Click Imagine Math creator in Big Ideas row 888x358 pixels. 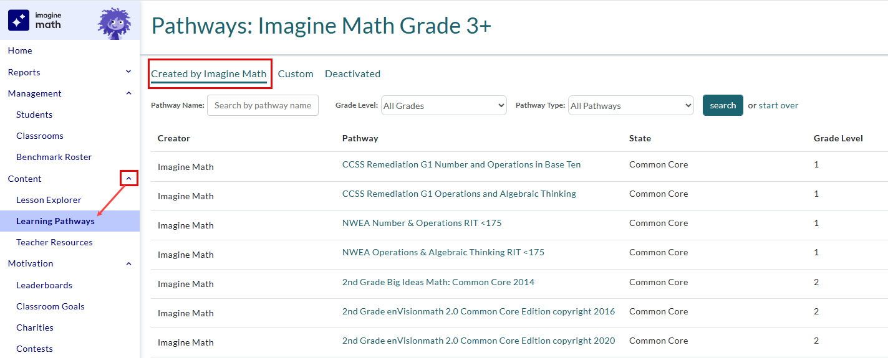[186, 284]
